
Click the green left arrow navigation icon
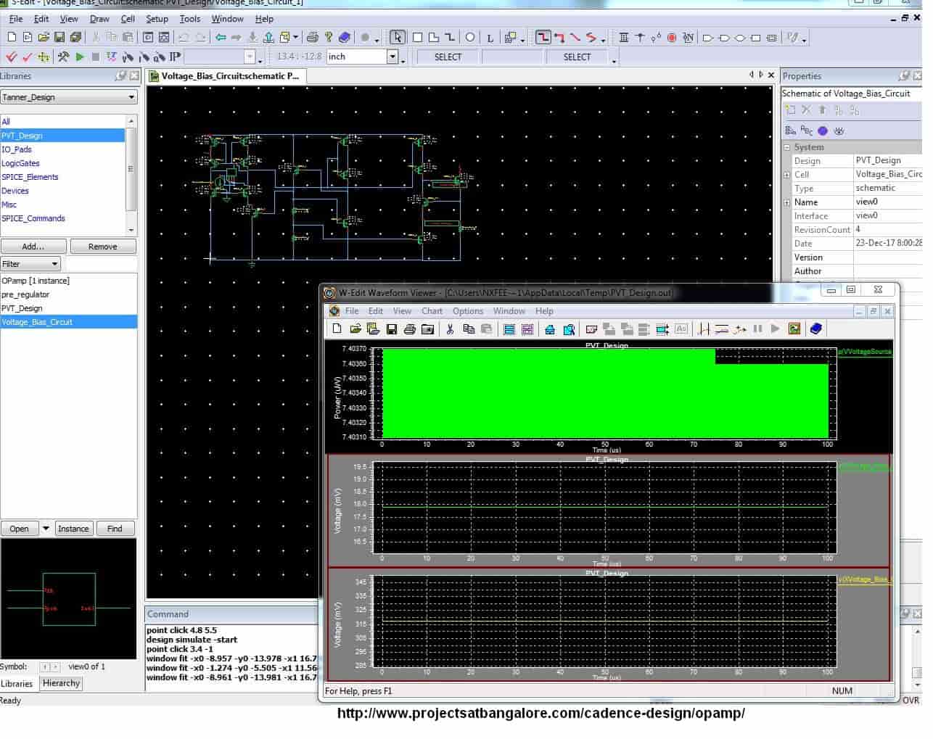[221, 37]
